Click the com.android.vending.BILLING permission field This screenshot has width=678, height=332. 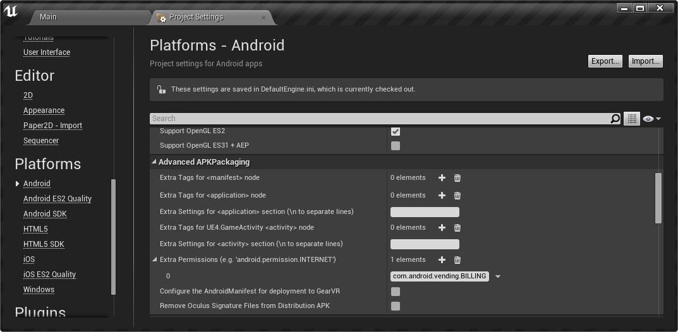[439, 276]
